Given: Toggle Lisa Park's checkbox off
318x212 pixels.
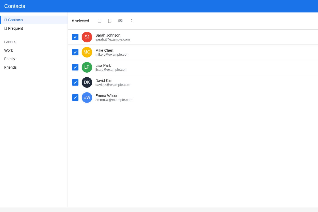Looking at the screenshot, I should click(75, 67).
